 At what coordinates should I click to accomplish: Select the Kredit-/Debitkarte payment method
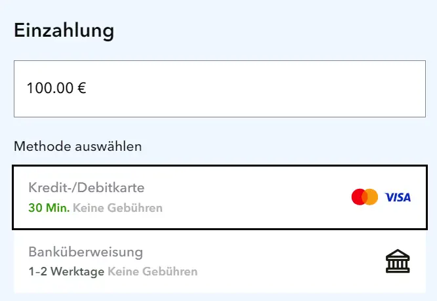197,197
